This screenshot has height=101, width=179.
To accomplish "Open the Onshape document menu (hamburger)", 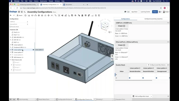I will point(19,12).
